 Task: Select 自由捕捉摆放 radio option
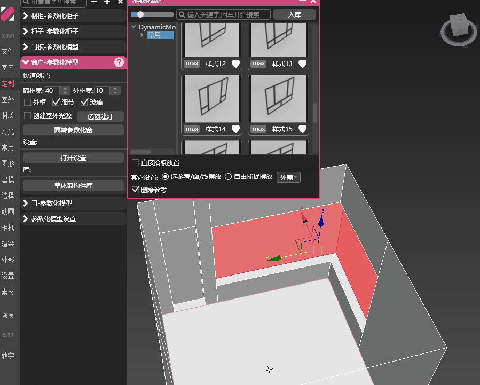click(x=228, y=177)
